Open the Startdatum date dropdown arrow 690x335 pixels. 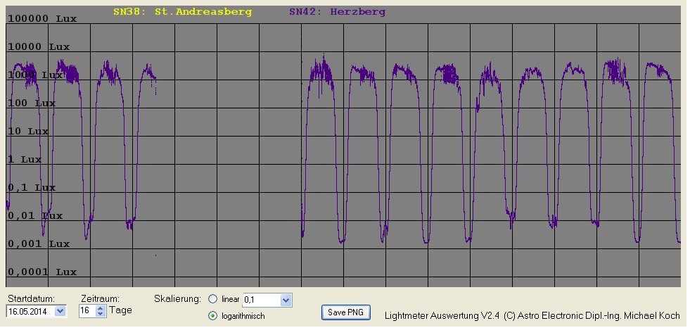pos(60,311)
